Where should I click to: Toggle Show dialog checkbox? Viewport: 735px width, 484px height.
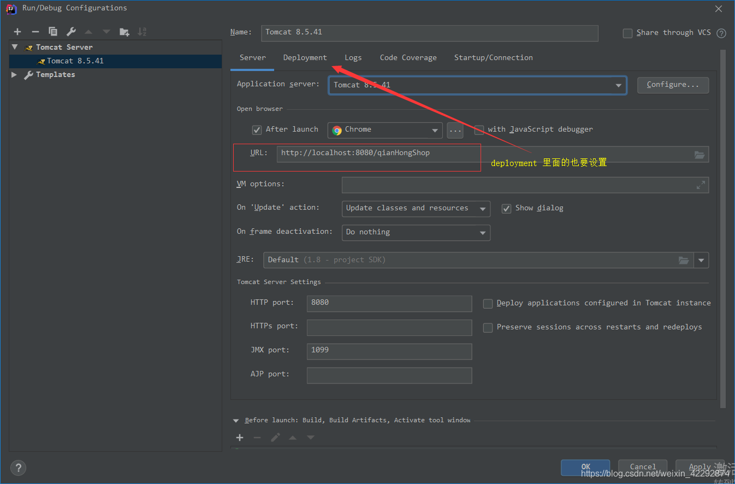pos(506,209)
